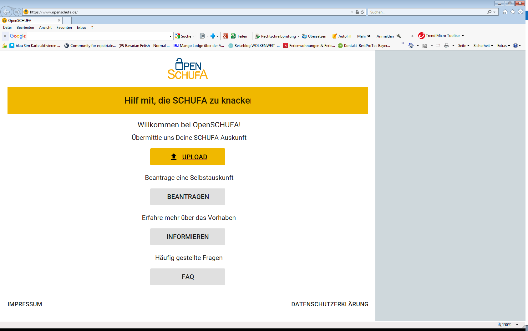
Task: Open the Extras menu in menu bar
Action: coord(82,28)
